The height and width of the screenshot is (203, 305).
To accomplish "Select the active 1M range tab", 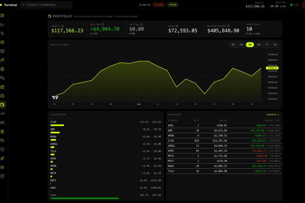I will click(250, 45).
